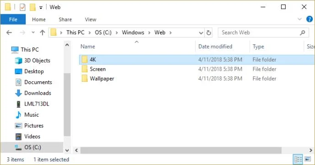
Task: Refresh the Web folder
Action: pyautogui.click(x=209, y=33)
